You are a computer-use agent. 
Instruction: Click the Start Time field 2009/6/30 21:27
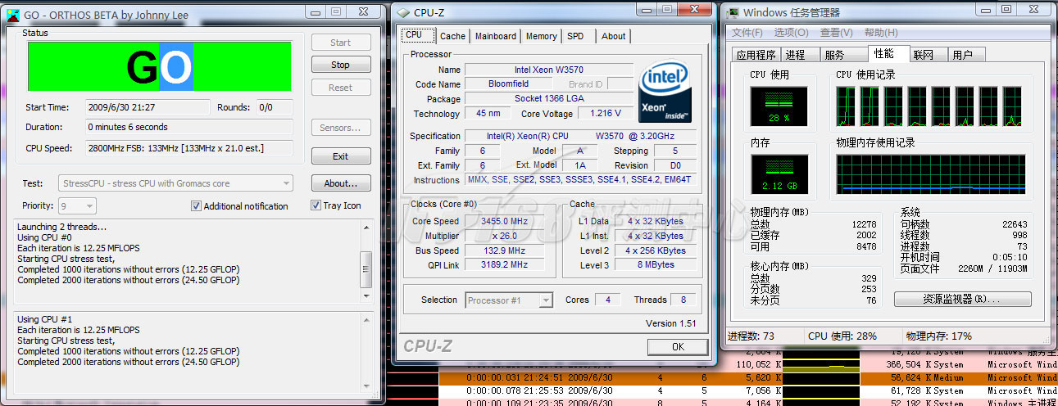click(x=148, y=107)
